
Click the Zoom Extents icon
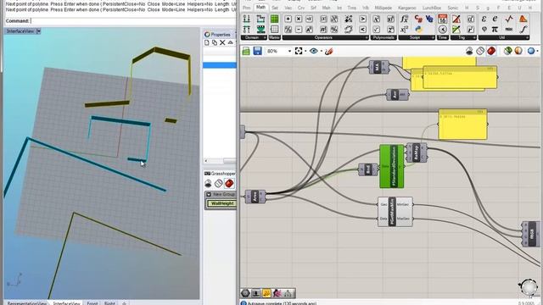coord(299,51)
